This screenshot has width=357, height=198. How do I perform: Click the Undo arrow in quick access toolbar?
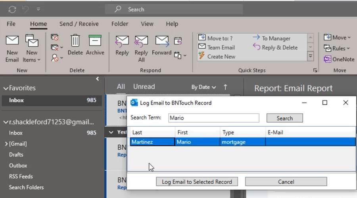pyautogui.click(x=25, y=9)
